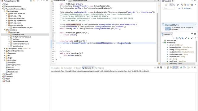198x111 pixels.
Task: Select config.properties file
Action: (14, 65)
